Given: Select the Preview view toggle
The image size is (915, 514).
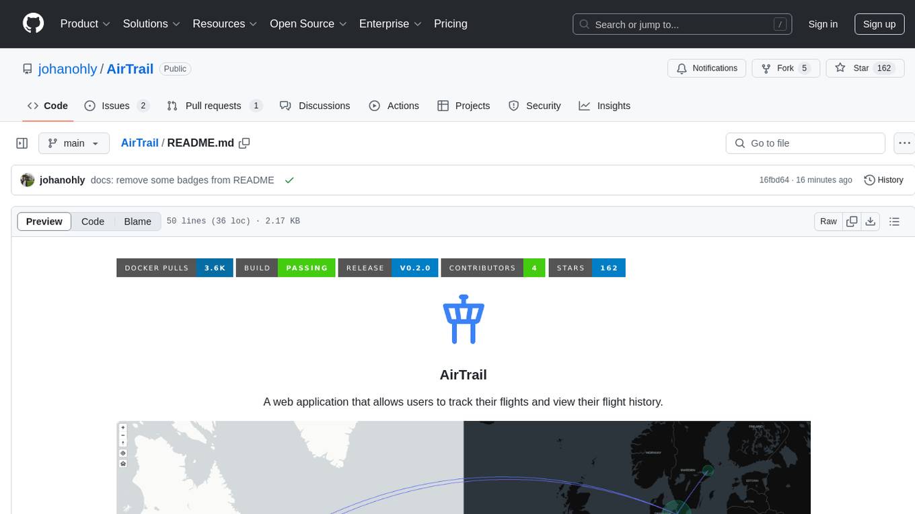Looking at the screenshot, I should [x=44, y=221].
